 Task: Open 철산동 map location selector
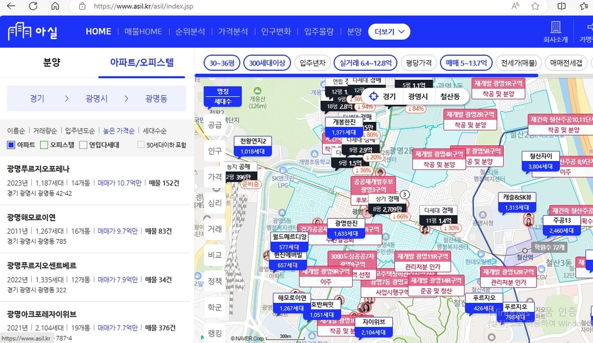coord(450,97)
